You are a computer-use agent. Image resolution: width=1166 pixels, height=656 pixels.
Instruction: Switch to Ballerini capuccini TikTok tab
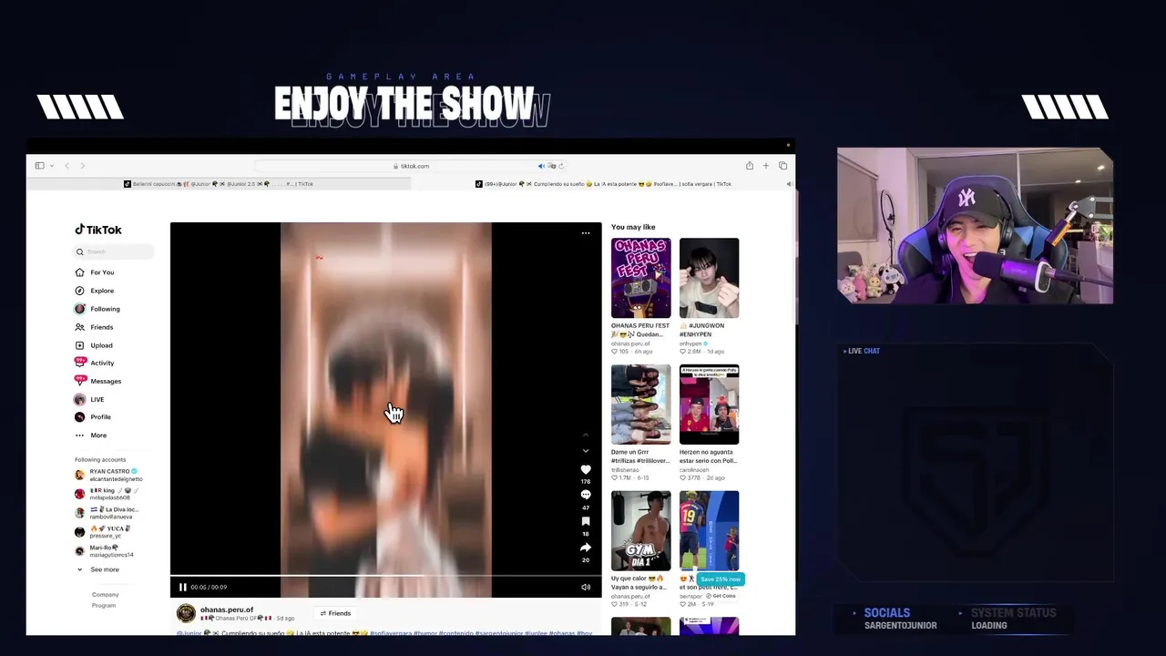point(219,184)
